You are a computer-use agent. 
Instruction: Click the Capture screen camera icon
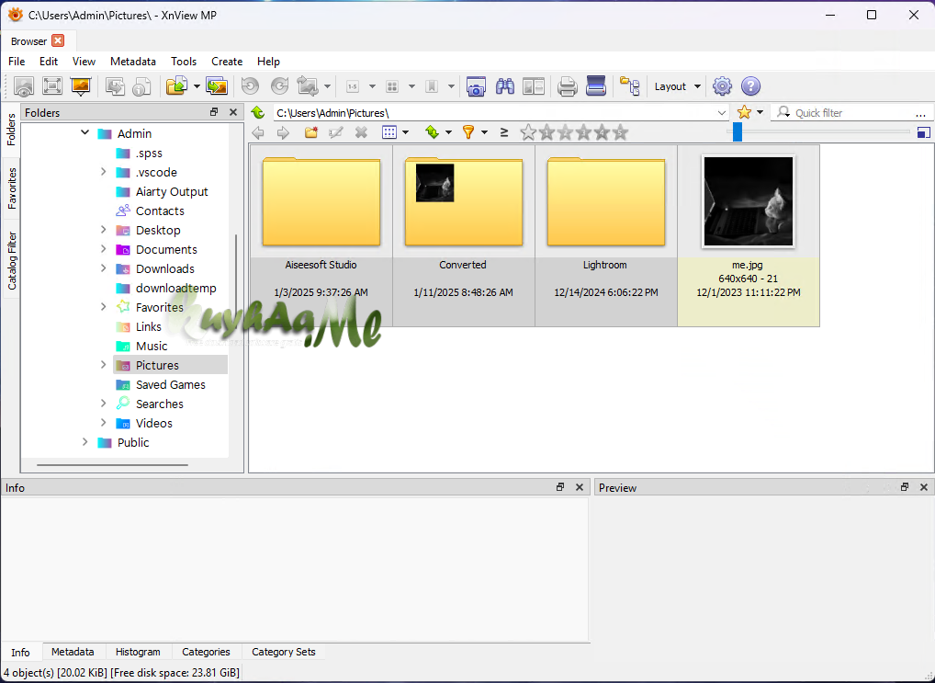pos(476,86)
